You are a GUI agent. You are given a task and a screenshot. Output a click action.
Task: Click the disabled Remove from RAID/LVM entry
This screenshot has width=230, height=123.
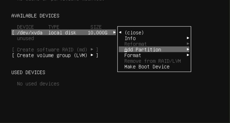click(x=153, y=61)
